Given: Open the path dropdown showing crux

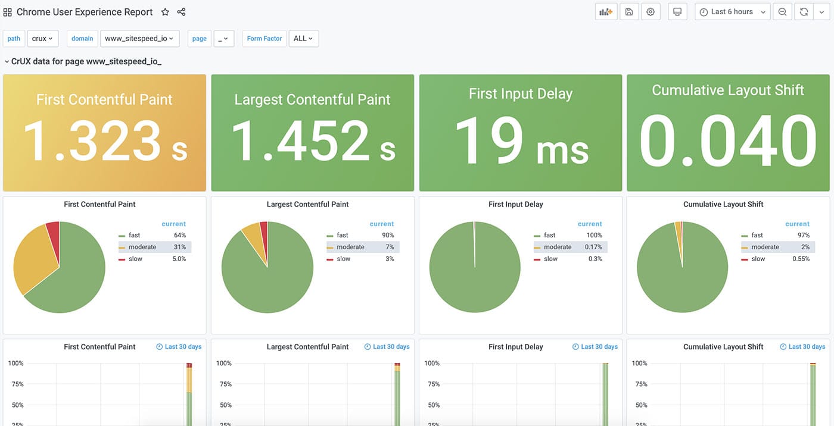Looking at the screenshot, I should (x=43, y=39).
